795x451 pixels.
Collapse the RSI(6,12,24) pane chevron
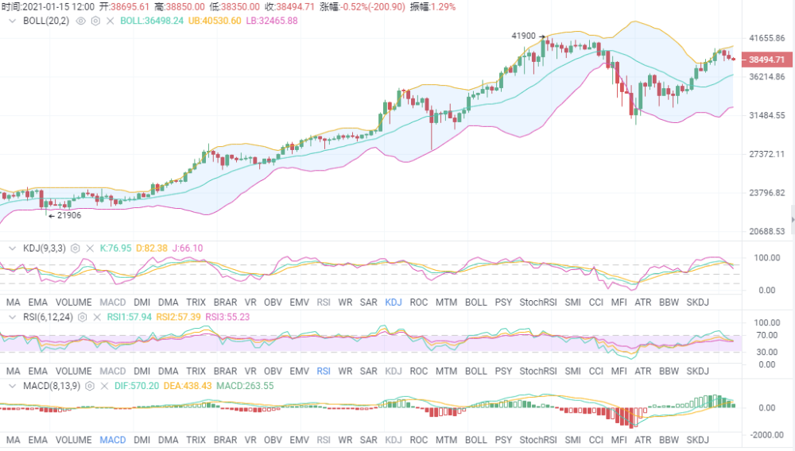click(x=13, y=317)
